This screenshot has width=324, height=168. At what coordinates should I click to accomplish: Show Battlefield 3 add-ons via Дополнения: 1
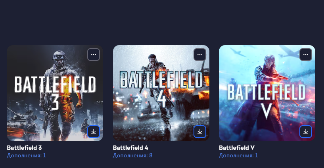[26, 155]
